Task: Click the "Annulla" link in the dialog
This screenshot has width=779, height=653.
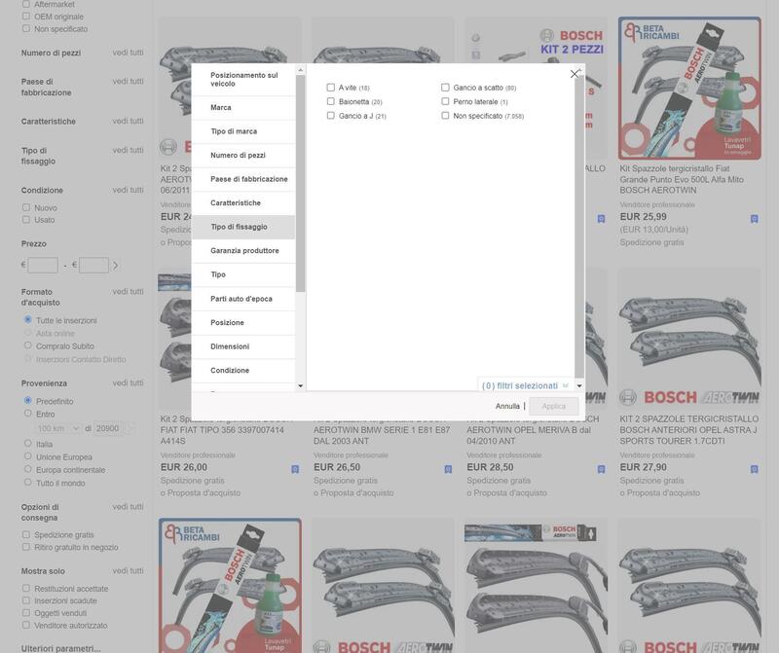Action: point(507,406)
